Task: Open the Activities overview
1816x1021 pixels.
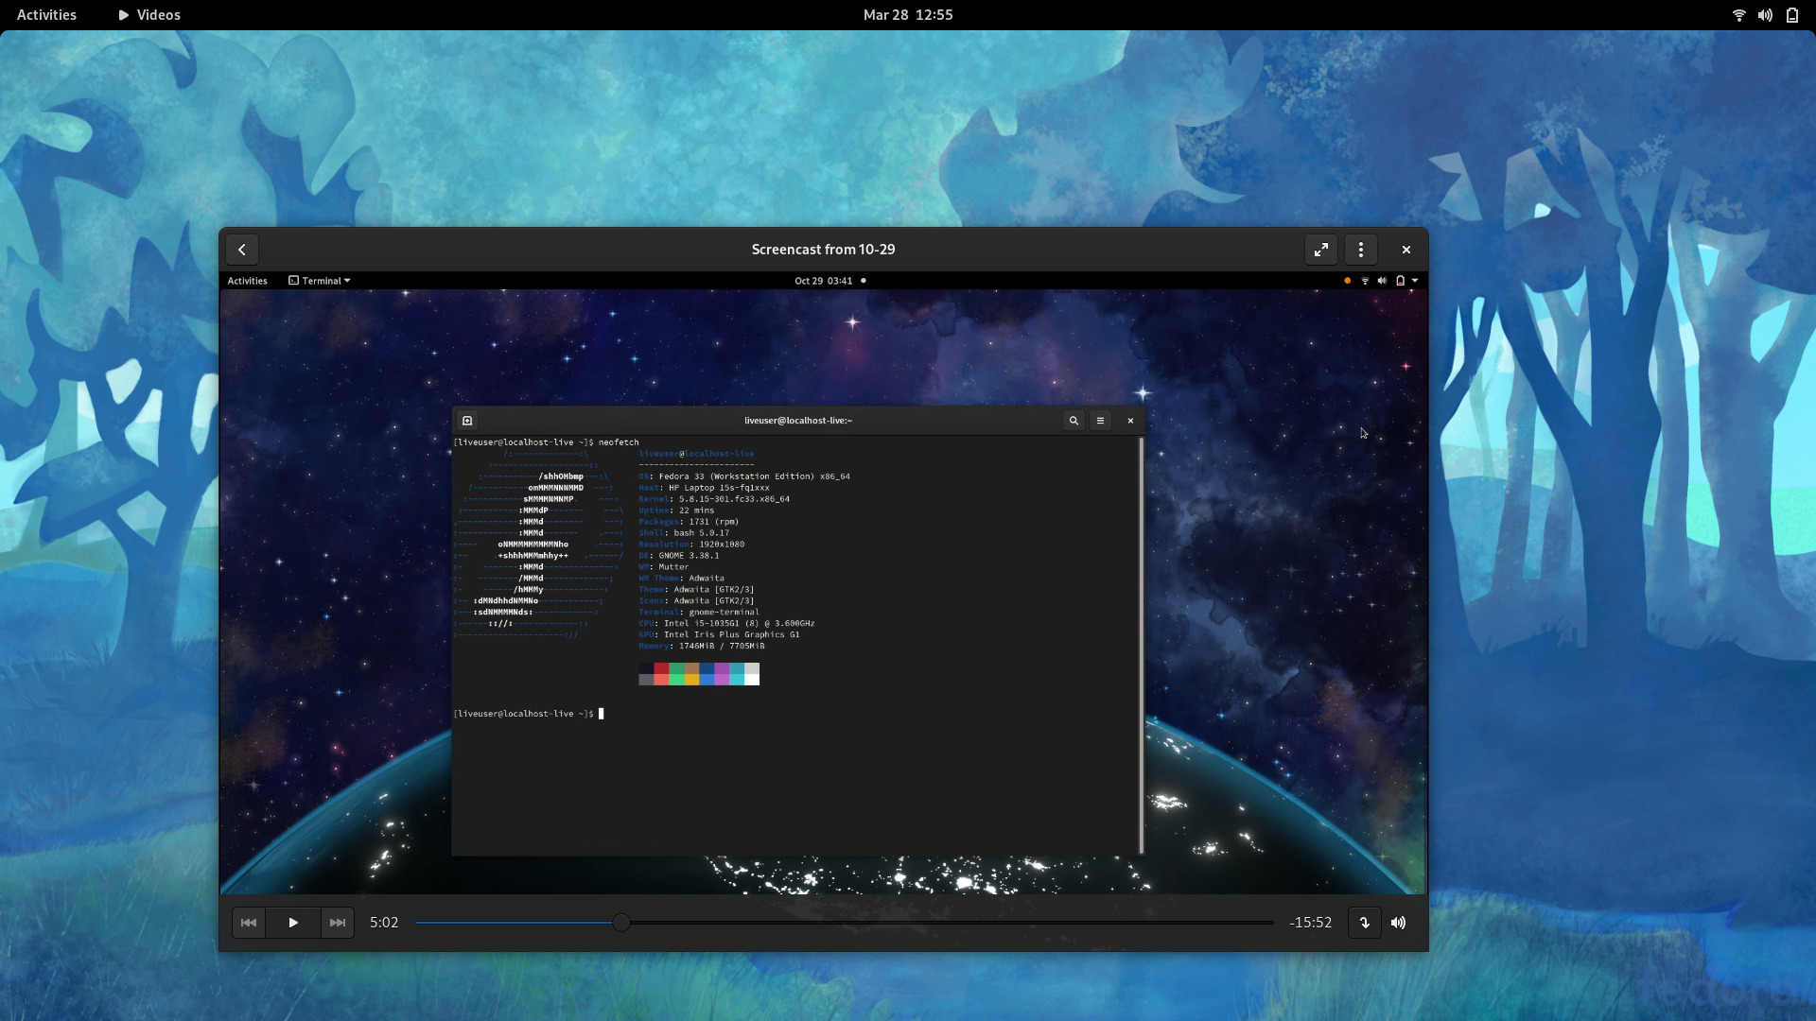Action: [45, 14]
